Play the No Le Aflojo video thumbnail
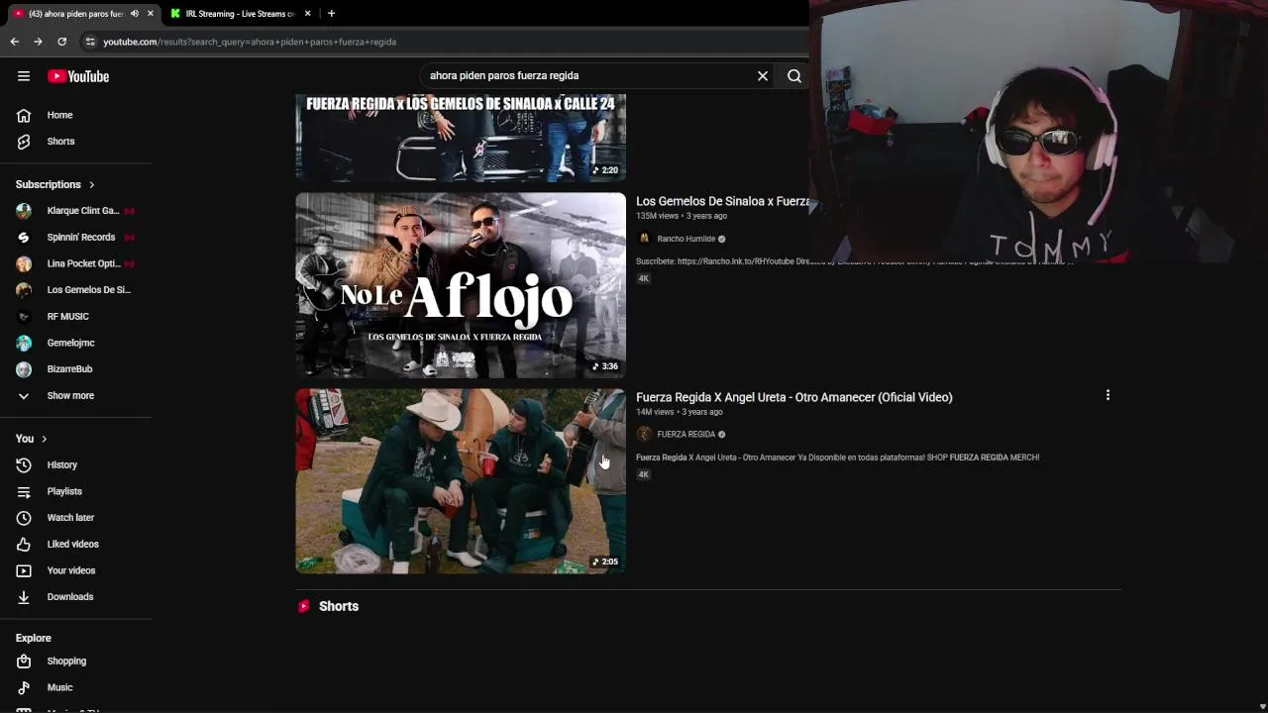Screen dimensions: 1268x713 click(461, 285)
